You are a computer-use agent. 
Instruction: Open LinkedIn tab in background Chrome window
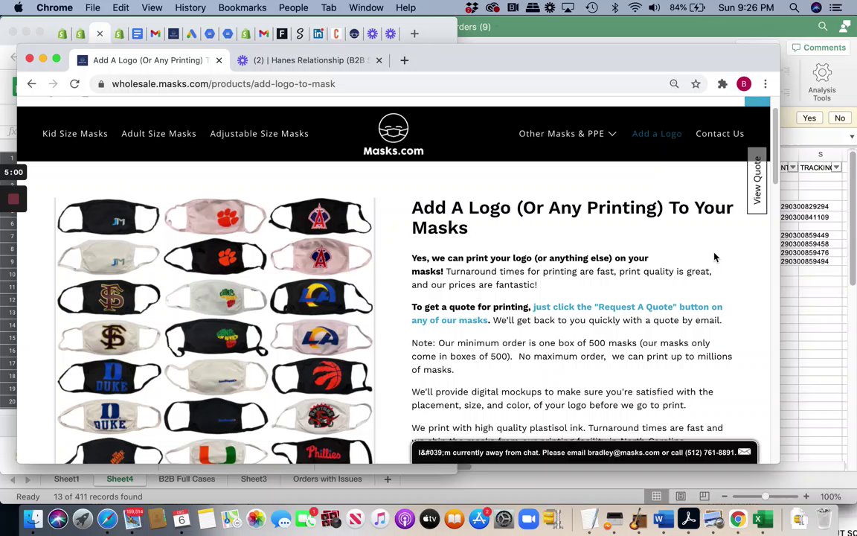pos(318,34)
